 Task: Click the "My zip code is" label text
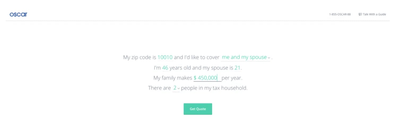coord(140,57)
